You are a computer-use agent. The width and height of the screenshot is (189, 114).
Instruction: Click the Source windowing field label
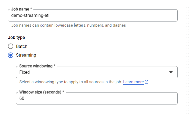(37, 66)
